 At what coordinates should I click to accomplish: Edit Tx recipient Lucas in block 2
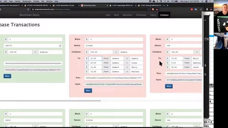[x=136, y=63]
